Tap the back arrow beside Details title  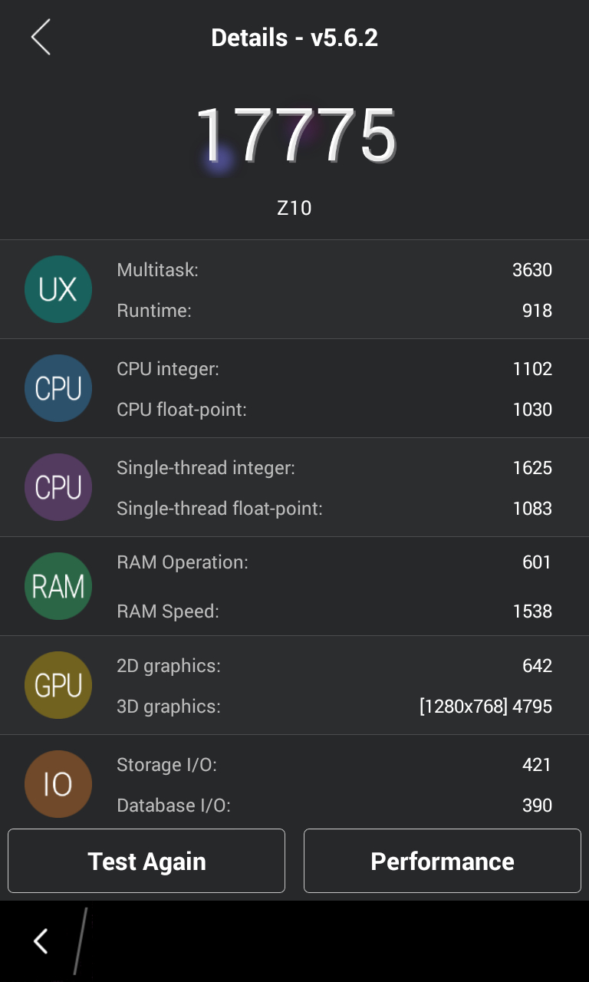[41, 37]
